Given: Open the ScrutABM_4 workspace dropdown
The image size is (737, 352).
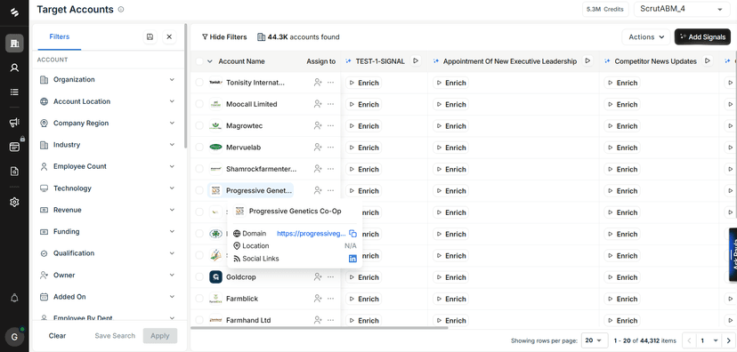Looking at the screenshot, I should [682, 9].
